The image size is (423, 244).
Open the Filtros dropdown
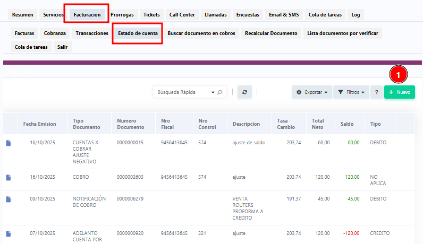[351, 92]
